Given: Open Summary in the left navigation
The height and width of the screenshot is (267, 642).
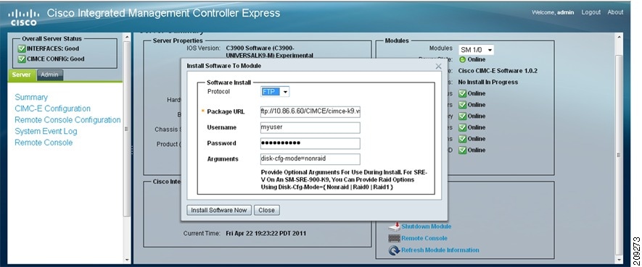Looking at the screenshot, I should click(31, 97).
